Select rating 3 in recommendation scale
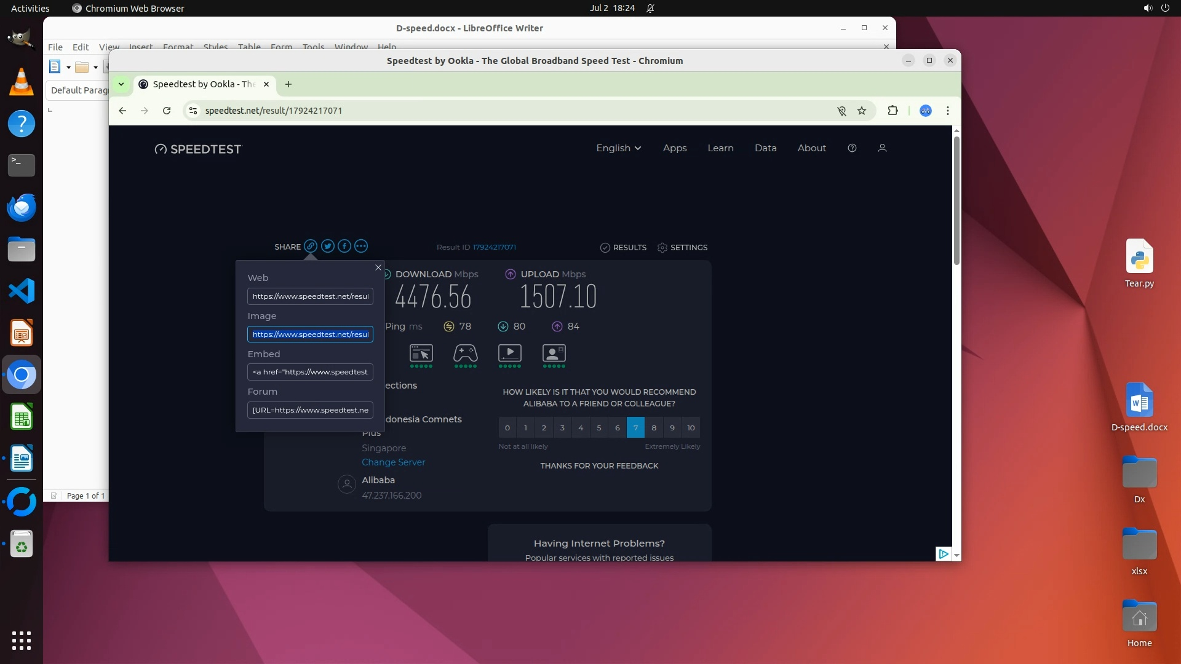Image resolution: width=1181 pixels, height=664 pixels. pyautogui.click(x=562, y=428)
